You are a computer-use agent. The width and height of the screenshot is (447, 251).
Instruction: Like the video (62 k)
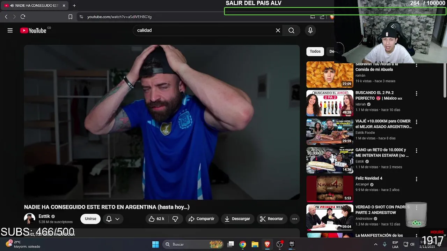(156, 219)
